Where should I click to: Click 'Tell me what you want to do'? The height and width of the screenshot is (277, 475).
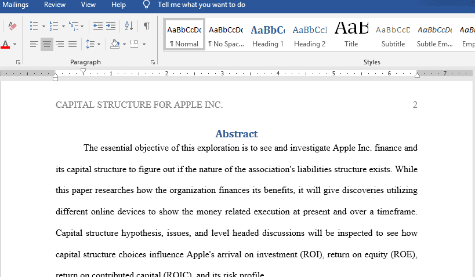tap(201, 5)
